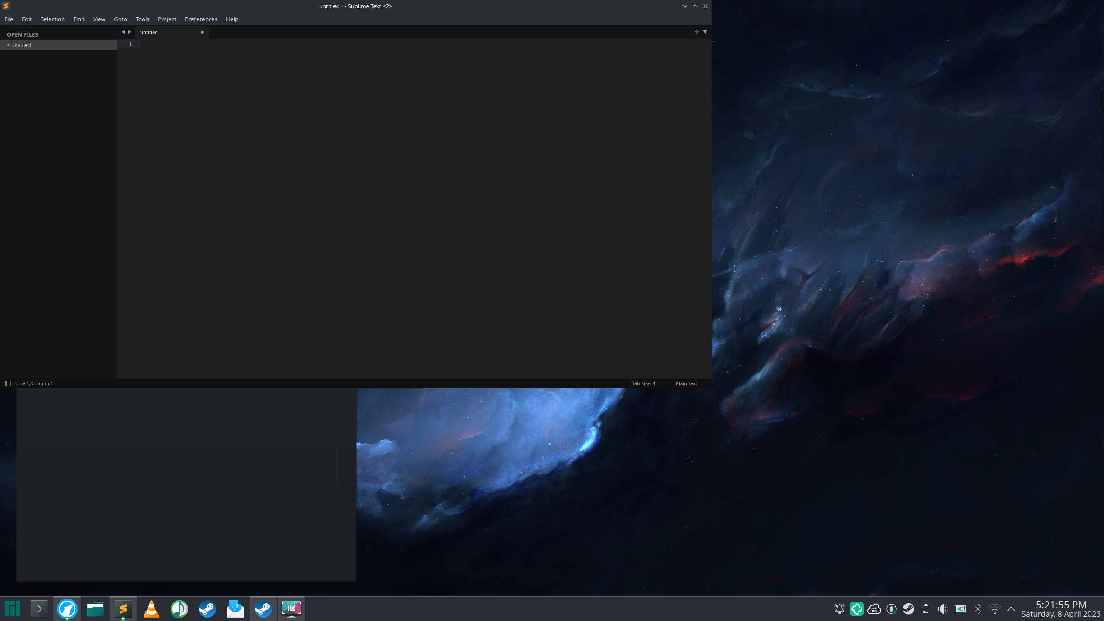The width and height of the screenshot is (1104, 621).
Task: Click the green Element tray icon
Action: (856, 609)
